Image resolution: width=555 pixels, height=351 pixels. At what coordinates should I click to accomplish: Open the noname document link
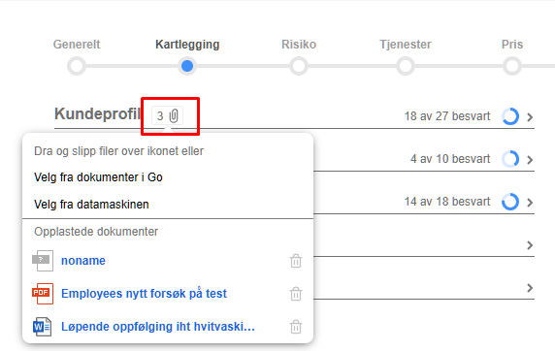(83, 261)
